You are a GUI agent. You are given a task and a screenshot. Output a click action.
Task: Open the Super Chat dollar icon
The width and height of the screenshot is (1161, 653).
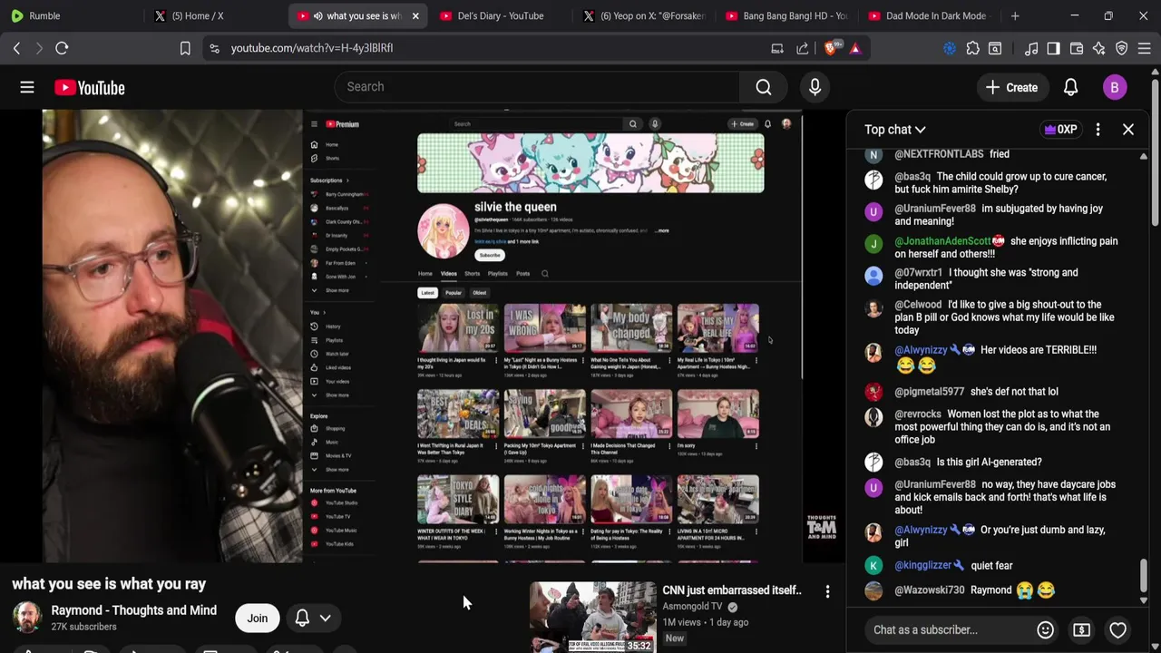[1081, 629]
